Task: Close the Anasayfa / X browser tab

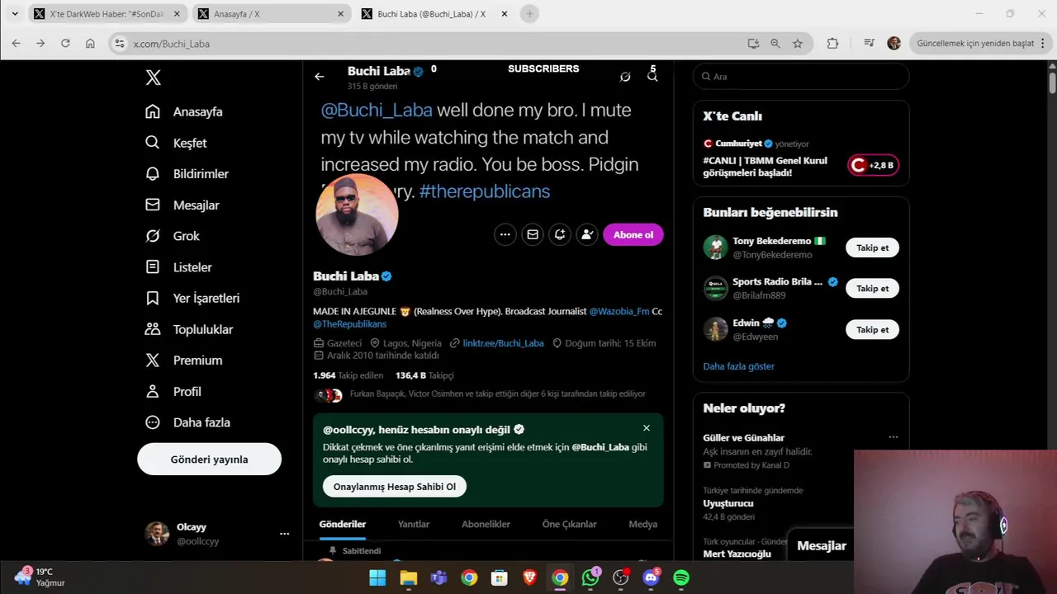Action: (340, 14)
